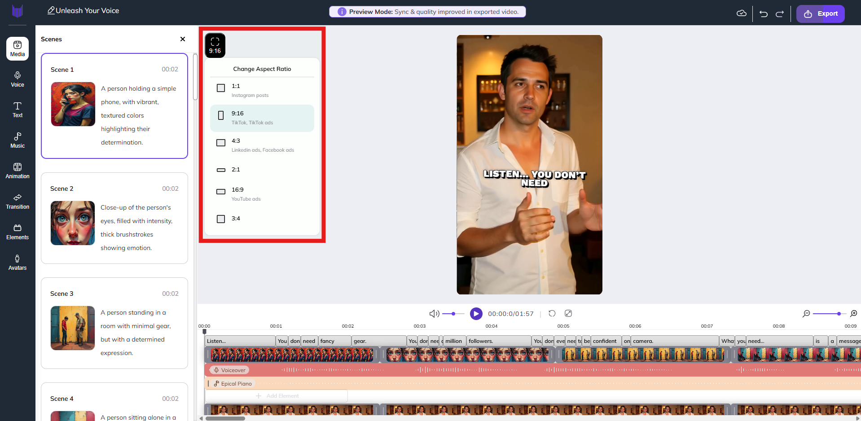
Task: Open the Elements panel
Action: pyautogui.click(x=18, y=232)
